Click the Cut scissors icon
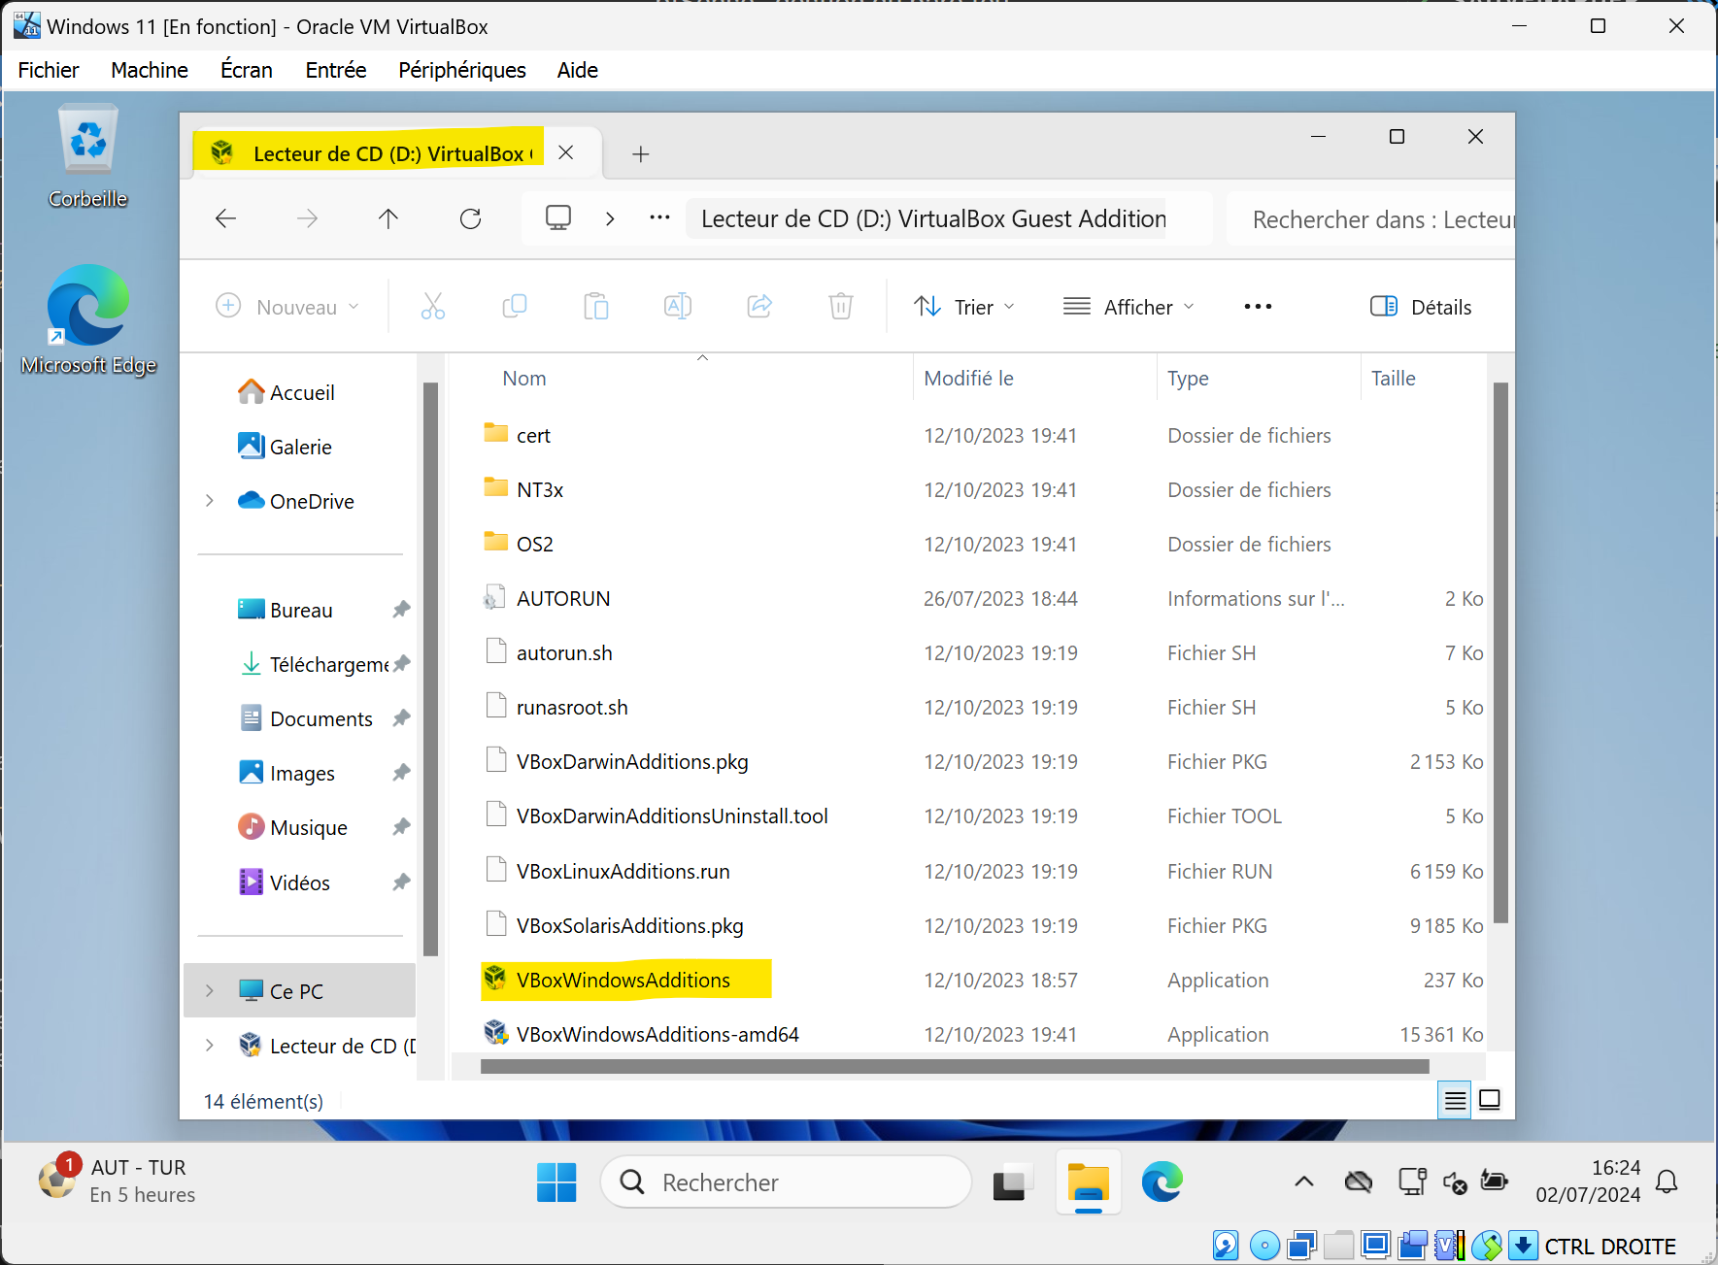This screenshot has width=1718, height=1265. [x=433, y=307]
